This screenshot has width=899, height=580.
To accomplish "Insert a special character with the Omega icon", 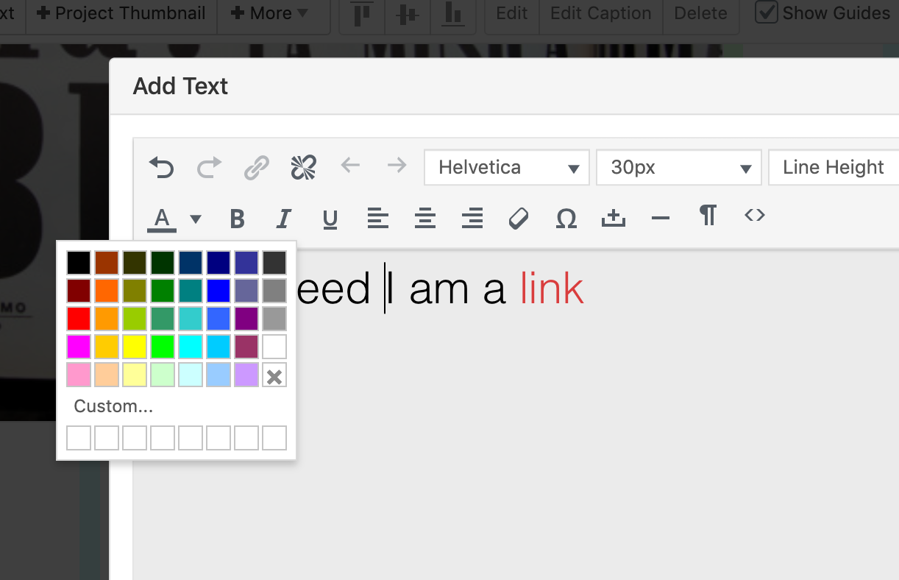I will (566, 216).
